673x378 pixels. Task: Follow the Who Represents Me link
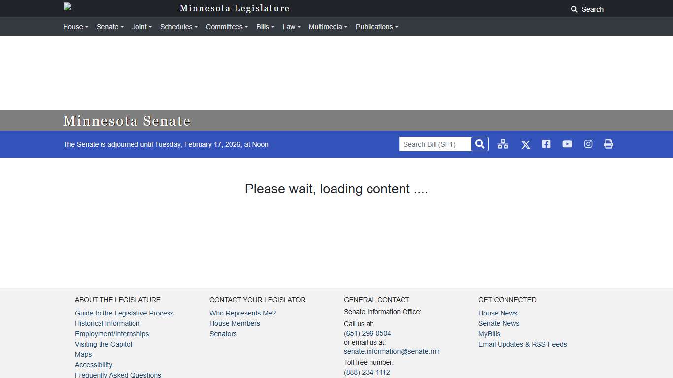pos(242,313)
